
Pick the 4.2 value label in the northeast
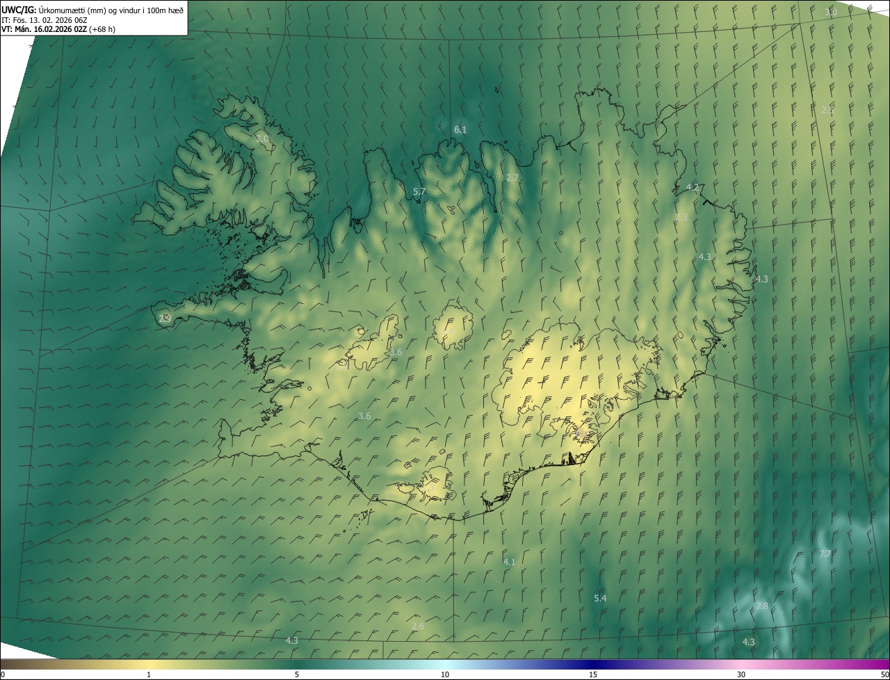(x=693, y=188)
